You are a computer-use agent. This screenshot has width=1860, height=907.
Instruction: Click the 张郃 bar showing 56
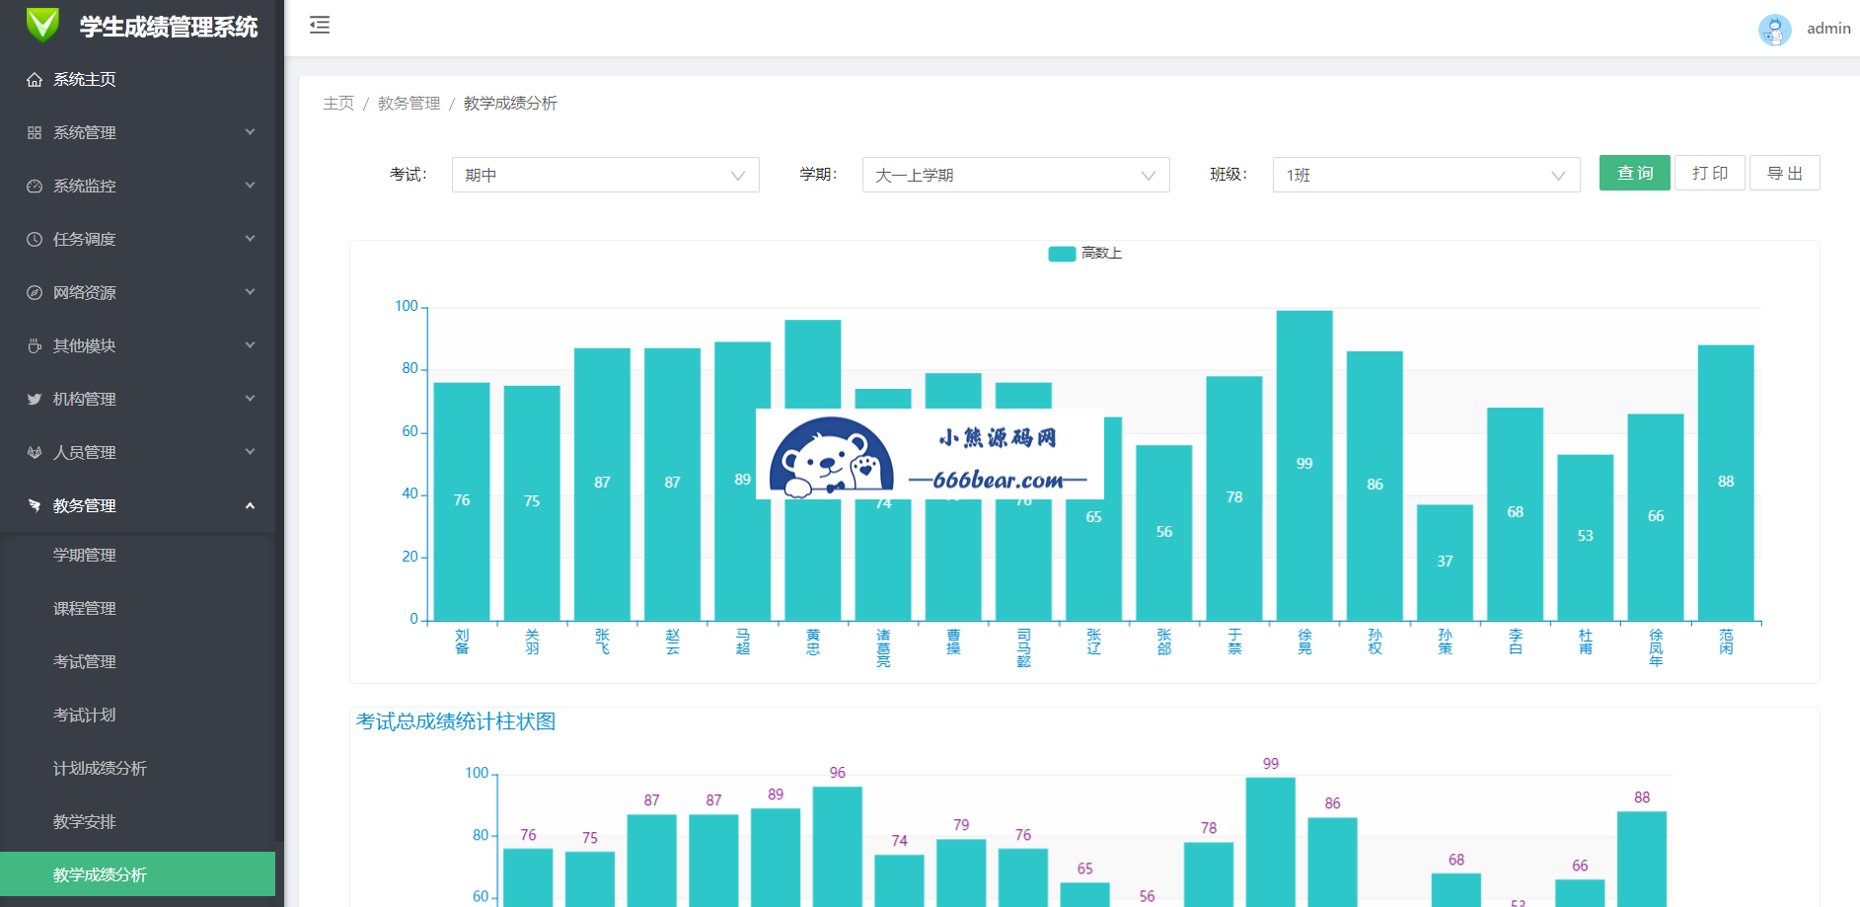tap(1164, 533)
